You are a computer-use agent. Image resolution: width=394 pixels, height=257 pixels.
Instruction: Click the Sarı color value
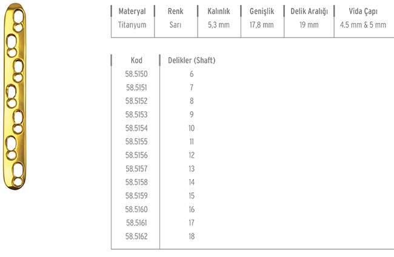(x=175, y=25)
